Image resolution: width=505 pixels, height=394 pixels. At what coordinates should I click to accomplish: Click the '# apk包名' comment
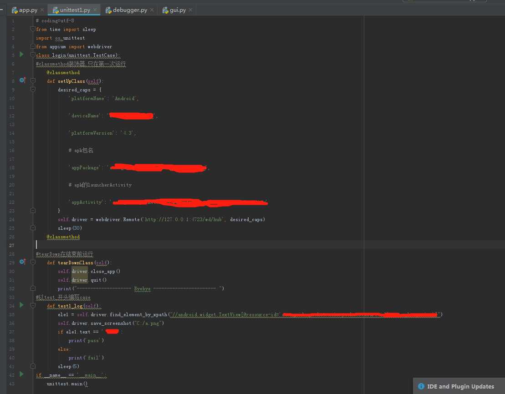81,150
